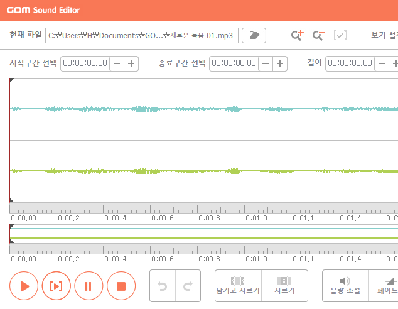Click the 시작구간 선택 time field
398x309 pixels.
point(85,63)
